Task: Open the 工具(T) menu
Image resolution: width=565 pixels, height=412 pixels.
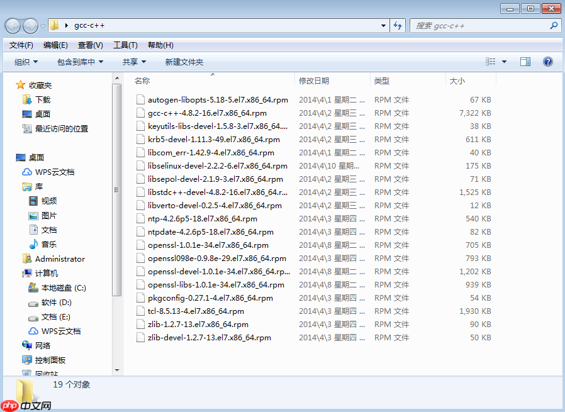Action: tap(125, 45)
